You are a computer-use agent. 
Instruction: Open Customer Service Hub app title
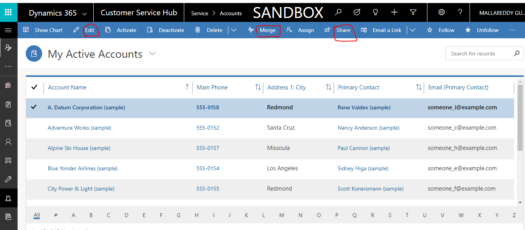coord(139,12)
